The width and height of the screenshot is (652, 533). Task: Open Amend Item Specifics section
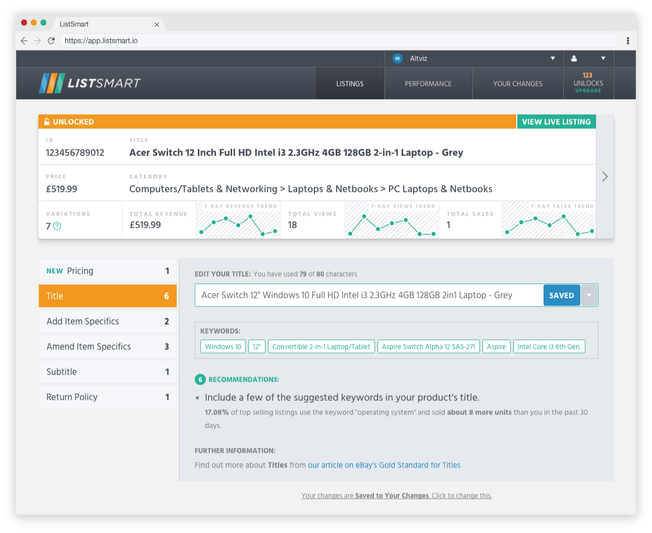(x=107, y=347)
